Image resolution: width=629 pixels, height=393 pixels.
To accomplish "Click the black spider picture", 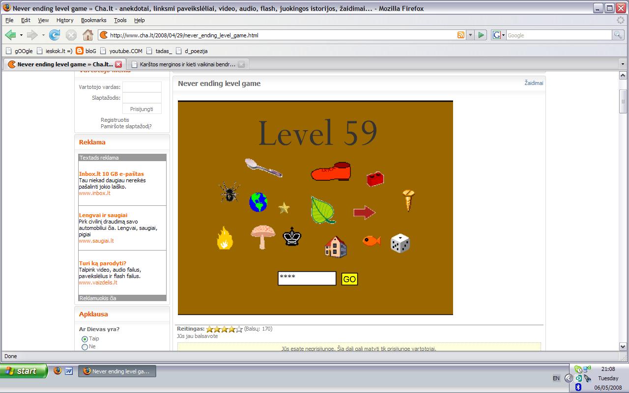I will (x=229, y=192).
